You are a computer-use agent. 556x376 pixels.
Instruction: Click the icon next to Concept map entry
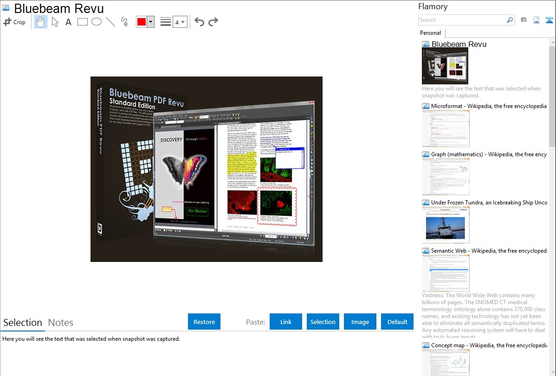[426, 345]
